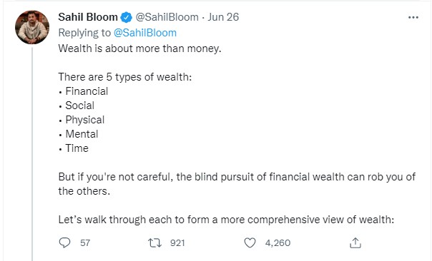Click the vertical thread line below avatar
432x261 pixels.
point(32,154)
